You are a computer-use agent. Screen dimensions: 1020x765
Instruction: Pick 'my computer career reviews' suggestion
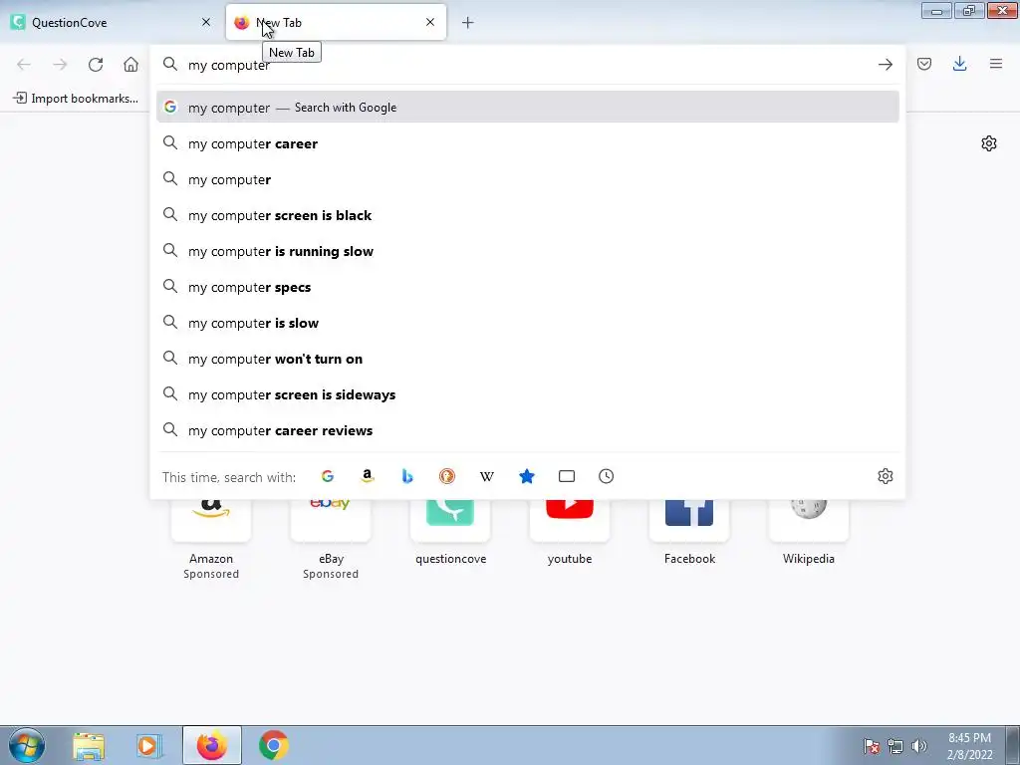coord(528,430)
